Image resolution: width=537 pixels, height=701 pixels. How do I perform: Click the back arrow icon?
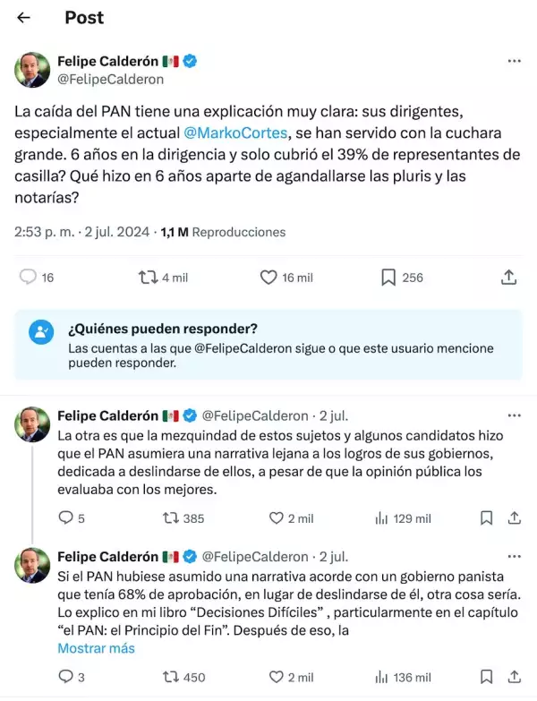24,18
